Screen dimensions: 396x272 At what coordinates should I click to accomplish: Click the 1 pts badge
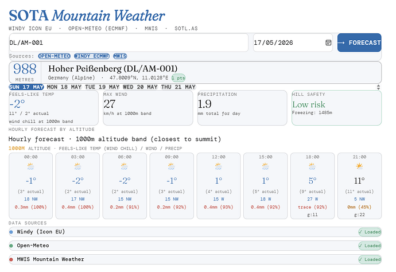pyautogui.click(x=178, y=78)
